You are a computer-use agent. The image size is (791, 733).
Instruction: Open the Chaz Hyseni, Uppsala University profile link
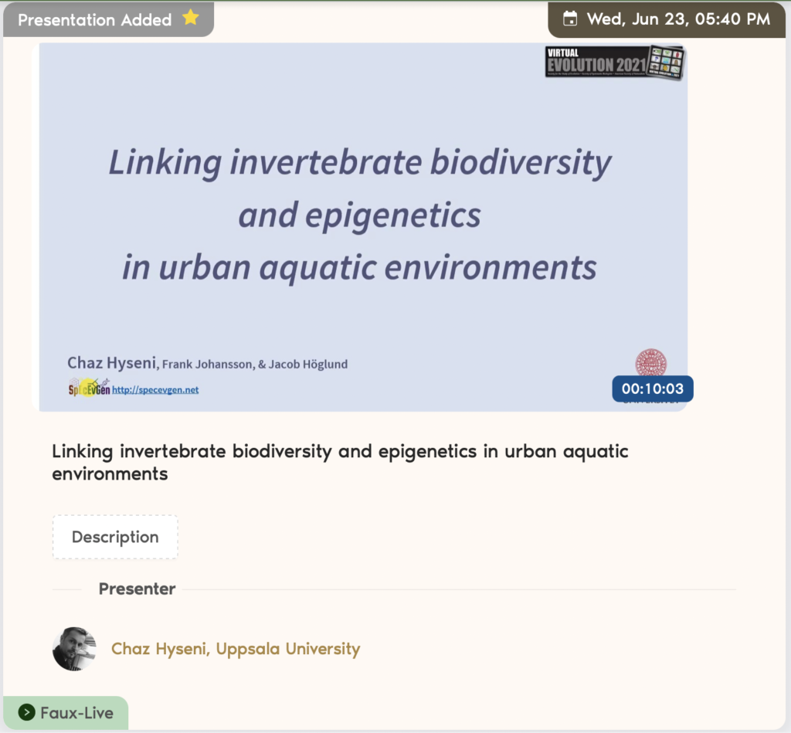click(x=236, y=649)
